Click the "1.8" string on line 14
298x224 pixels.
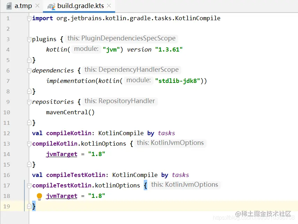click(96, 154)
